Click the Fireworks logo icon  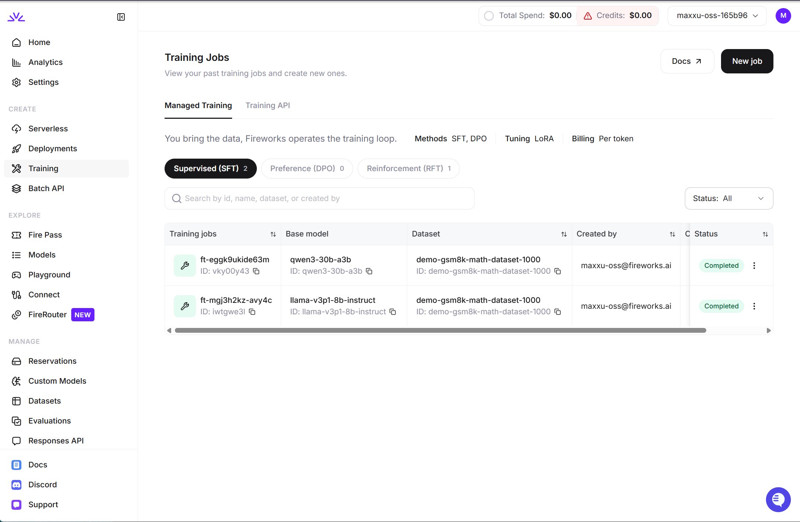tap(16, 17)
